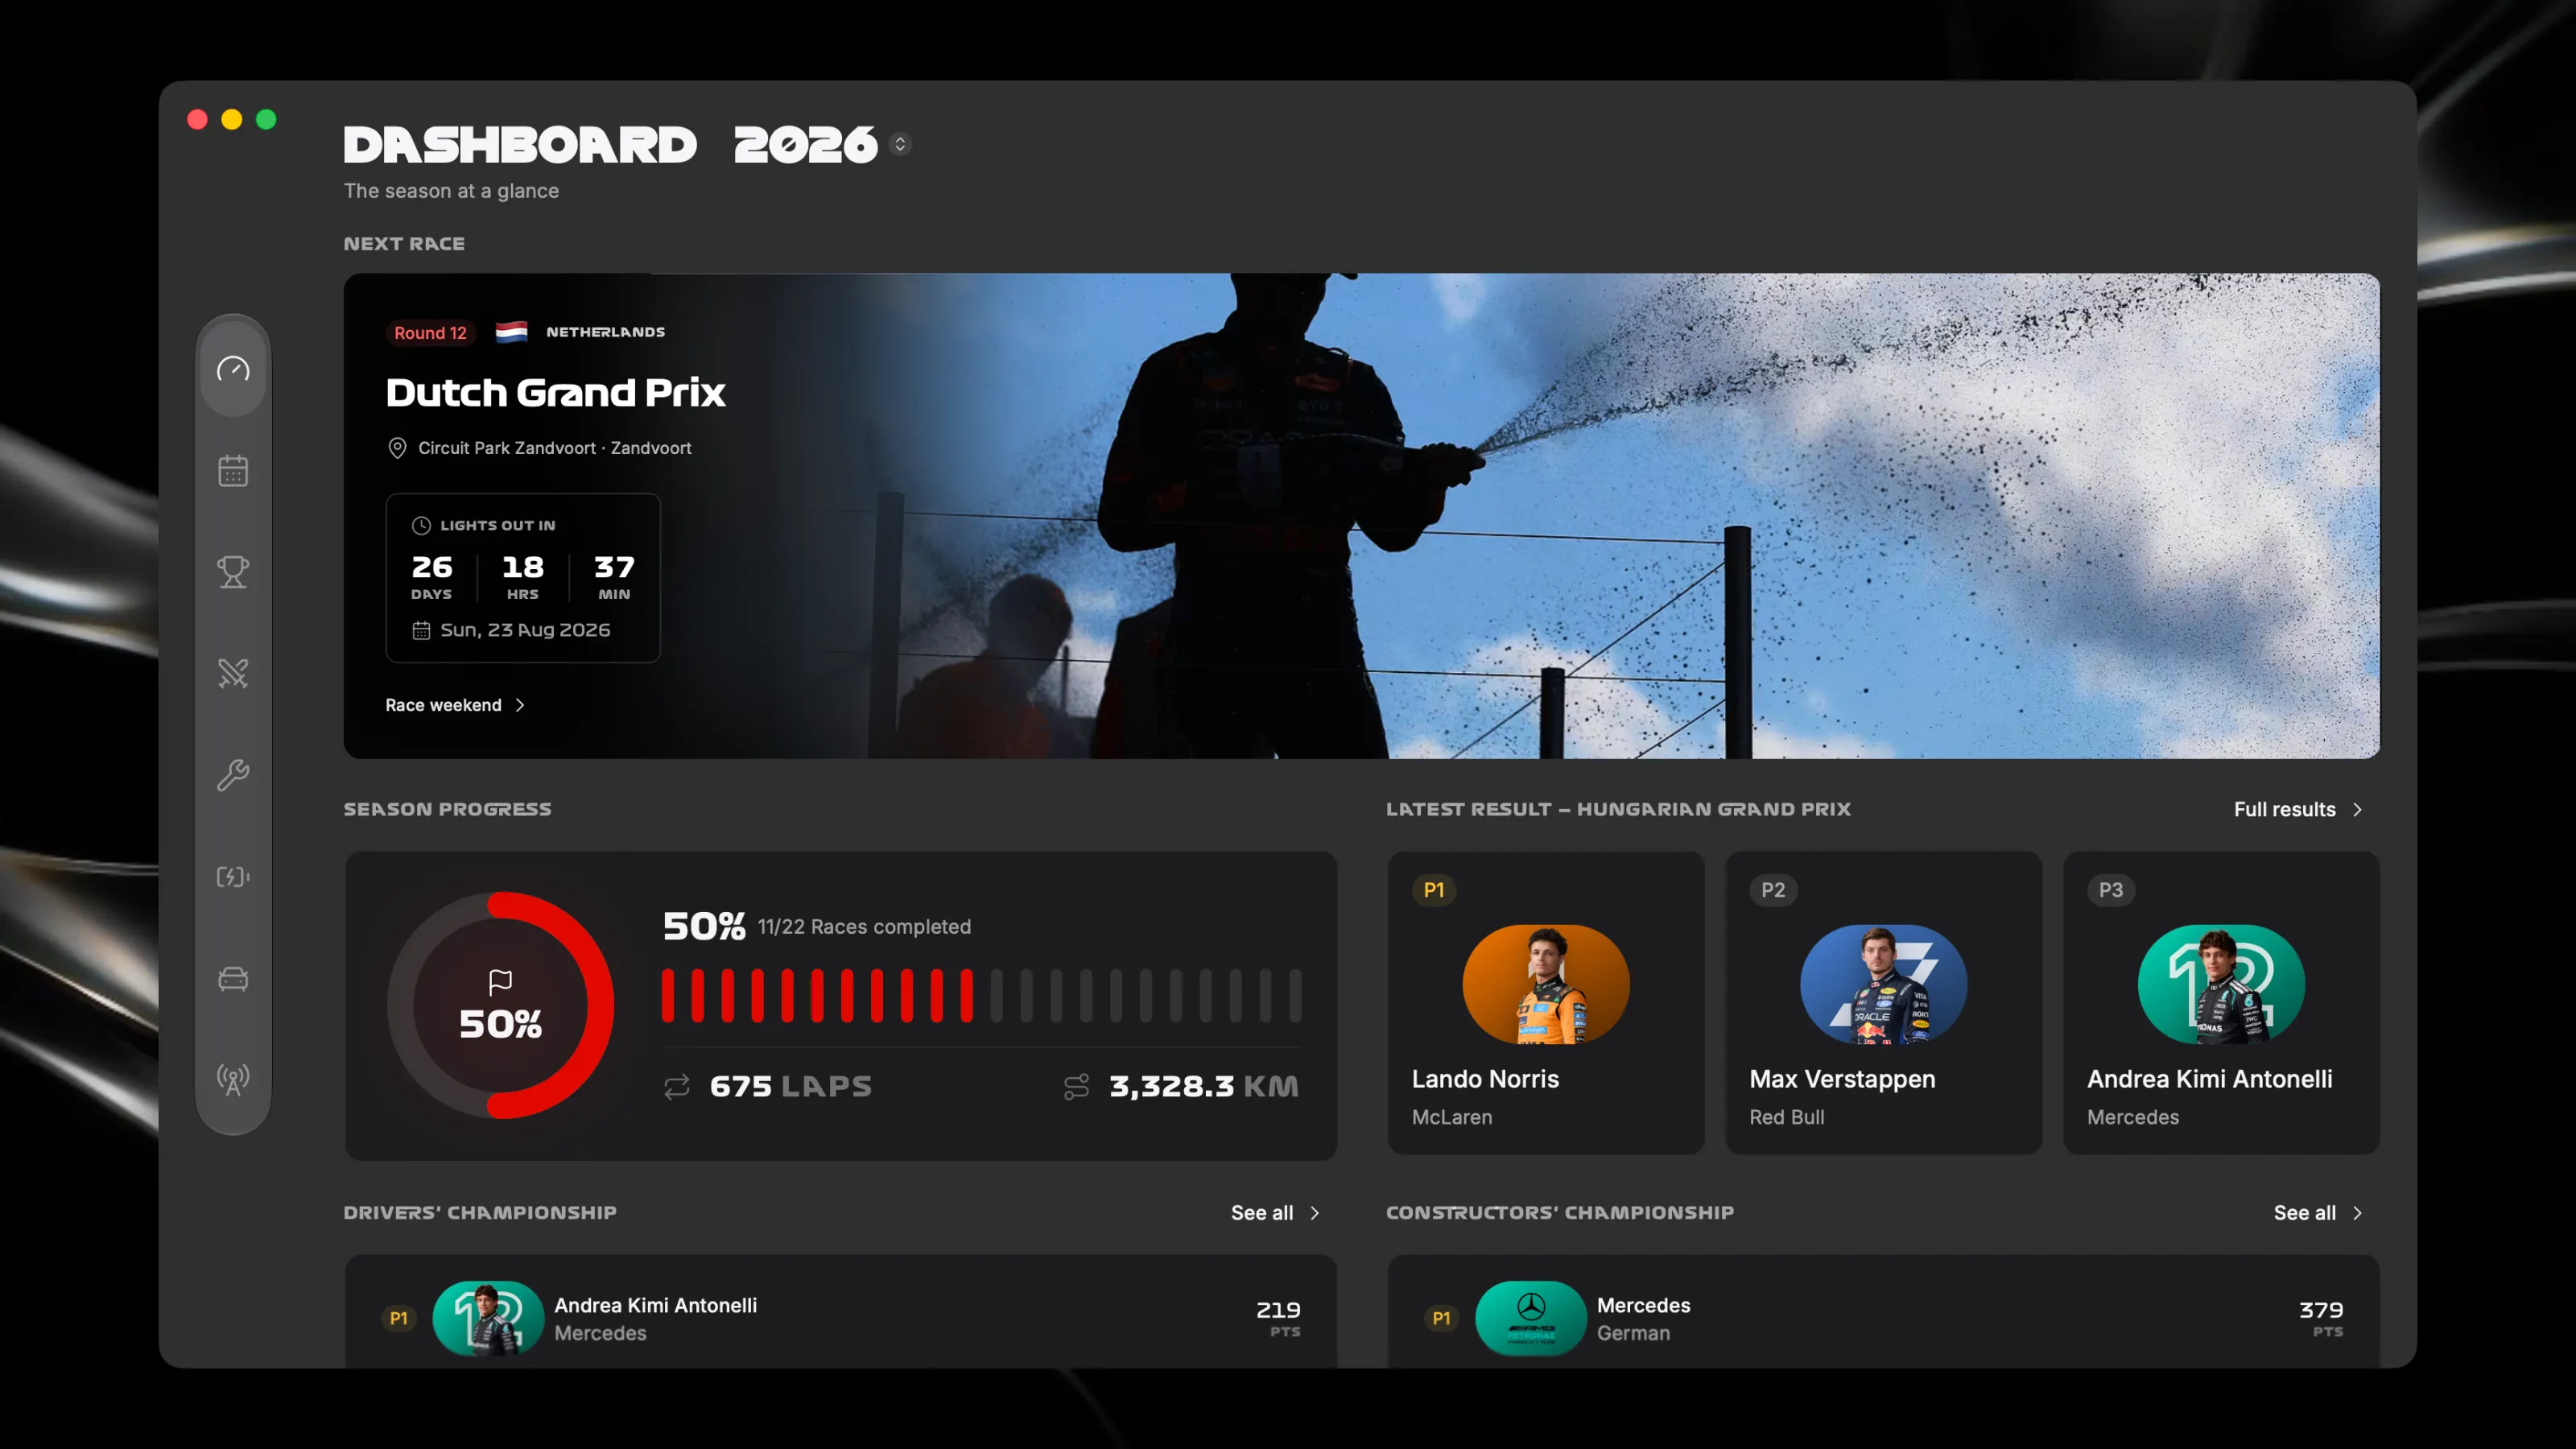
Task: Click the Circuit Park Zandvoort · Zandvoort text
Action: (554, 448)
